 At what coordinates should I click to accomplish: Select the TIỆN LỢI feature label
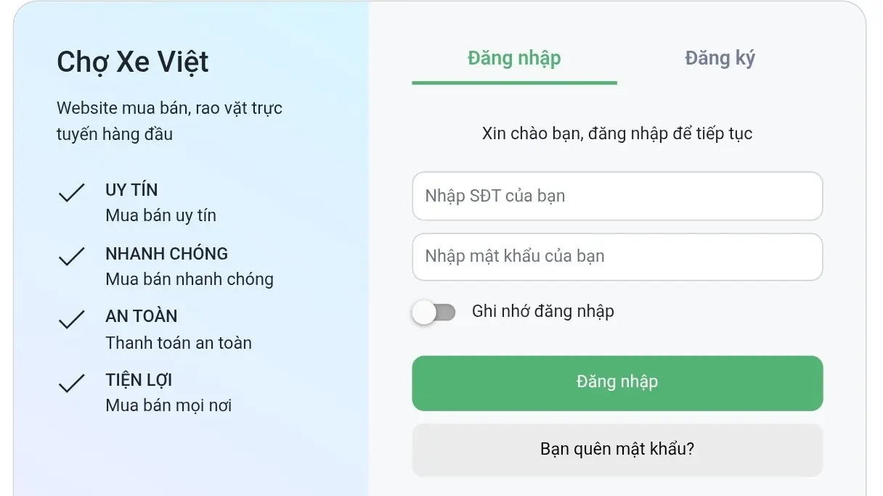point(137,379)
